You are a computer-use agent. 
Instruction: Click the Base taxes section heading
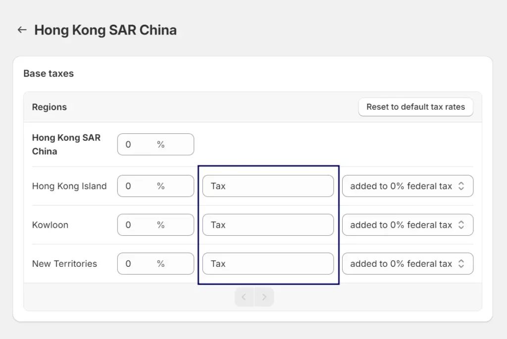(49, 73)
